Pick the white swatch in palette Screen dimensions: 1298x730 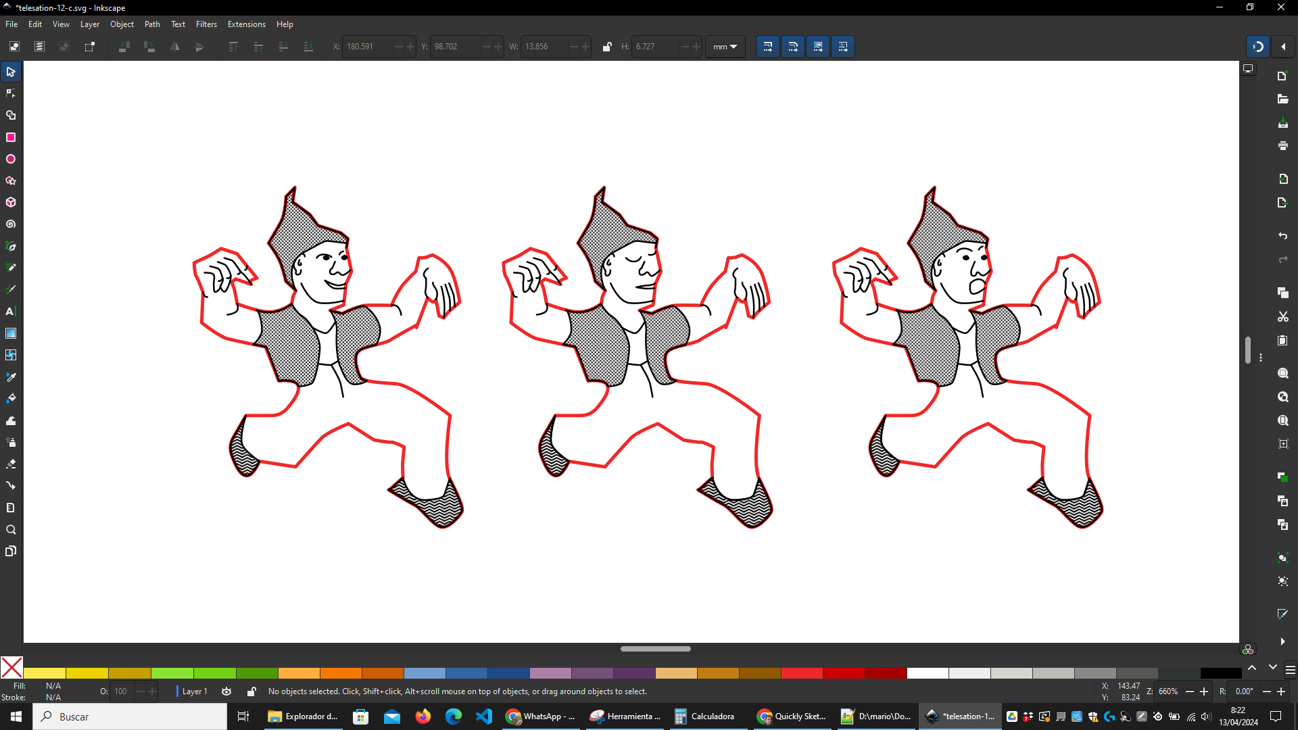click(x=928, y=673)
